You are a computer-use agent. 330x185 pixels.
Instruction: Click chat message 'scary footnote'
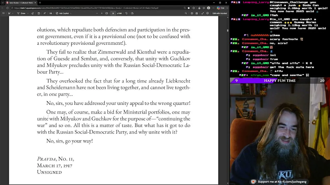coord(284,39)
